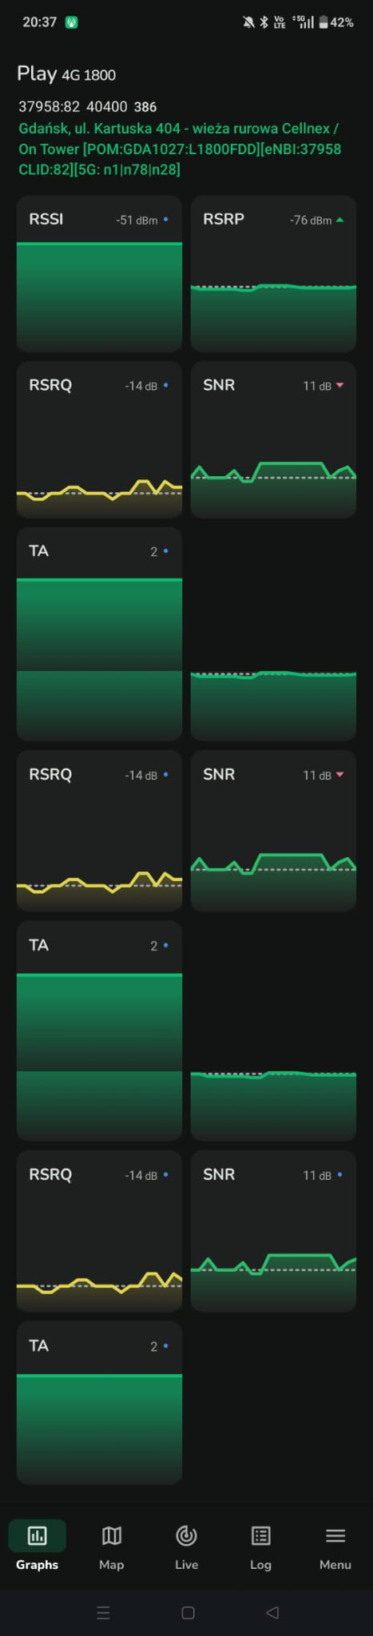
Task: Tap the green app notification icon in status bar
Action: (x=72, y=22)
